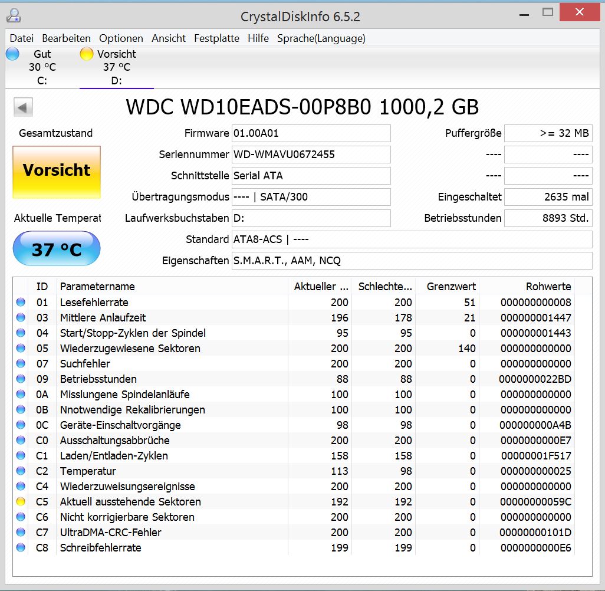
Task: Click current value 113 of Temperatur
Action: (x=340, y=471)
